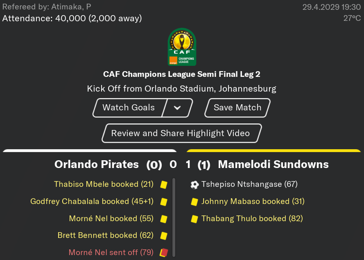Select Tshepiso Ntshangase goal event (67)
The height and width of the screenshot is (260, 364).
click(249, 184)
